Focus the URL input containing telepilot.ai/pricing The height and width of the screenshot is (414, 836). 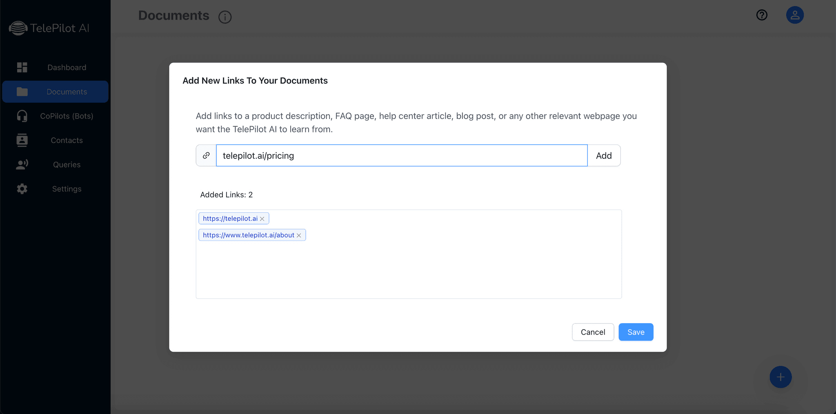(x=402, y=156)
